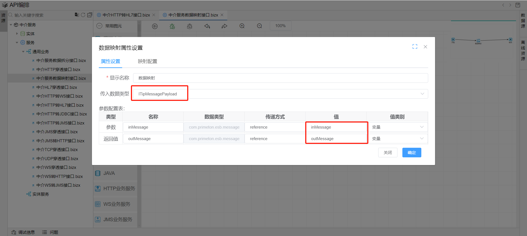The height and width of the screenshot is (236, 527).
Task: Click the 显示名称 input field
Action: 280,78
